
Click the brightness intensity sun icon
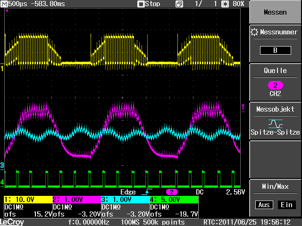(225, 4)
